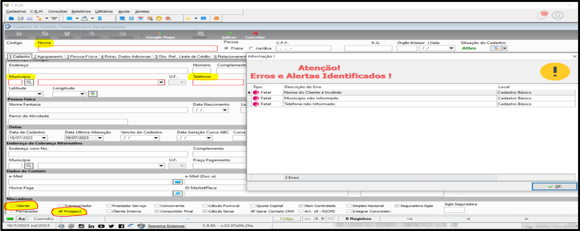Open the Teorema Sistemas link
This screenshot has height=231, width=580.
tap(166, 226)
